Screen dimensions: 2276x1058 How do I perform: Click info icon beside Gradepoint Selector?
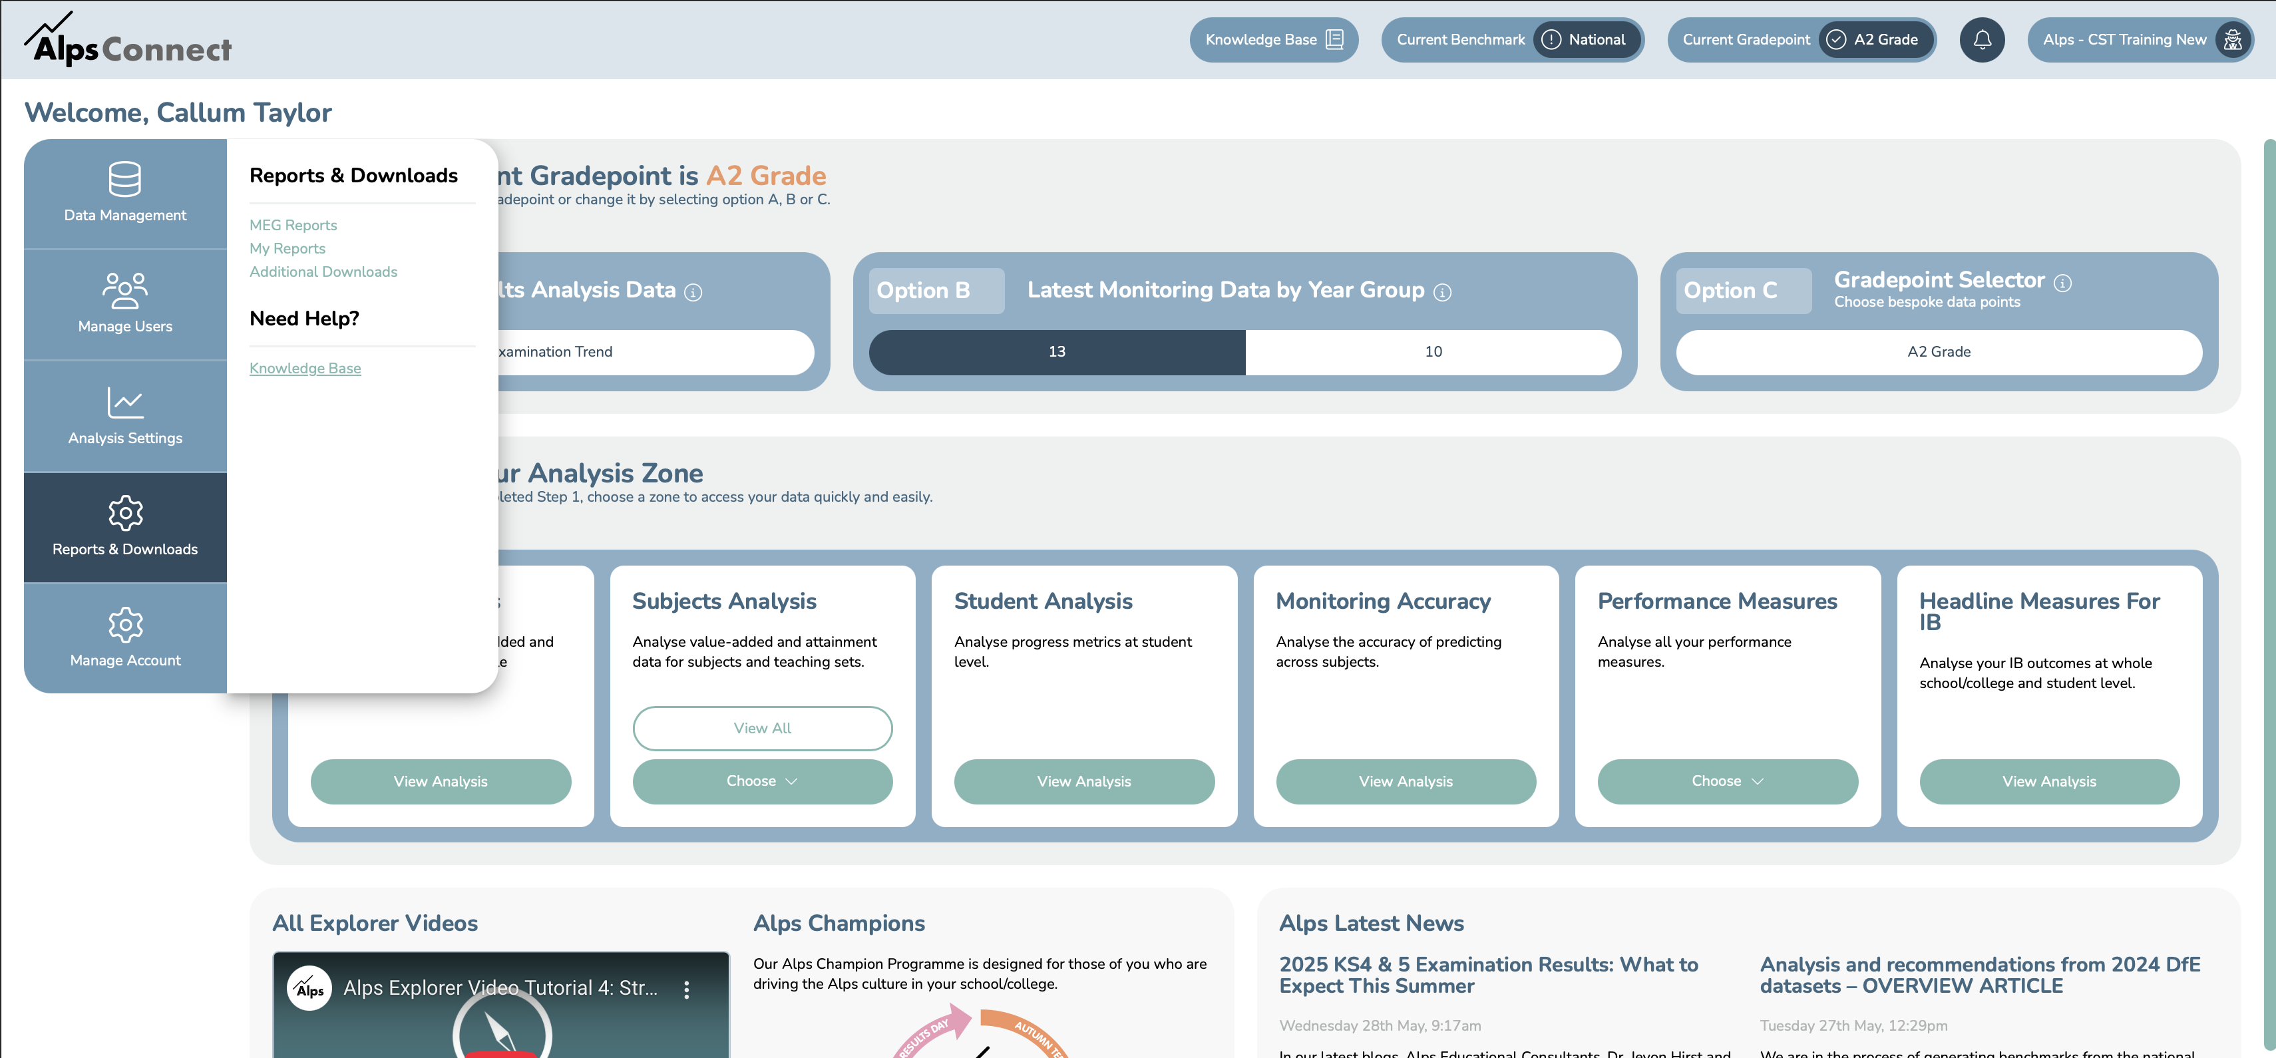pyautogui.click(x=2062, y=283)
